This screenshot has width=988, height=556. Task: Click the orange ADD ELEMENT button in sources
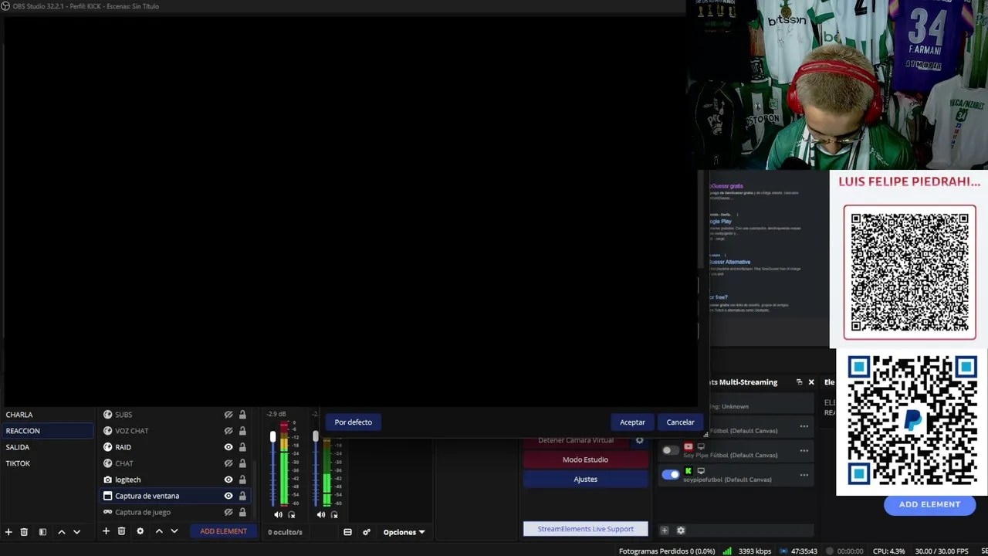tap(224, 531)
